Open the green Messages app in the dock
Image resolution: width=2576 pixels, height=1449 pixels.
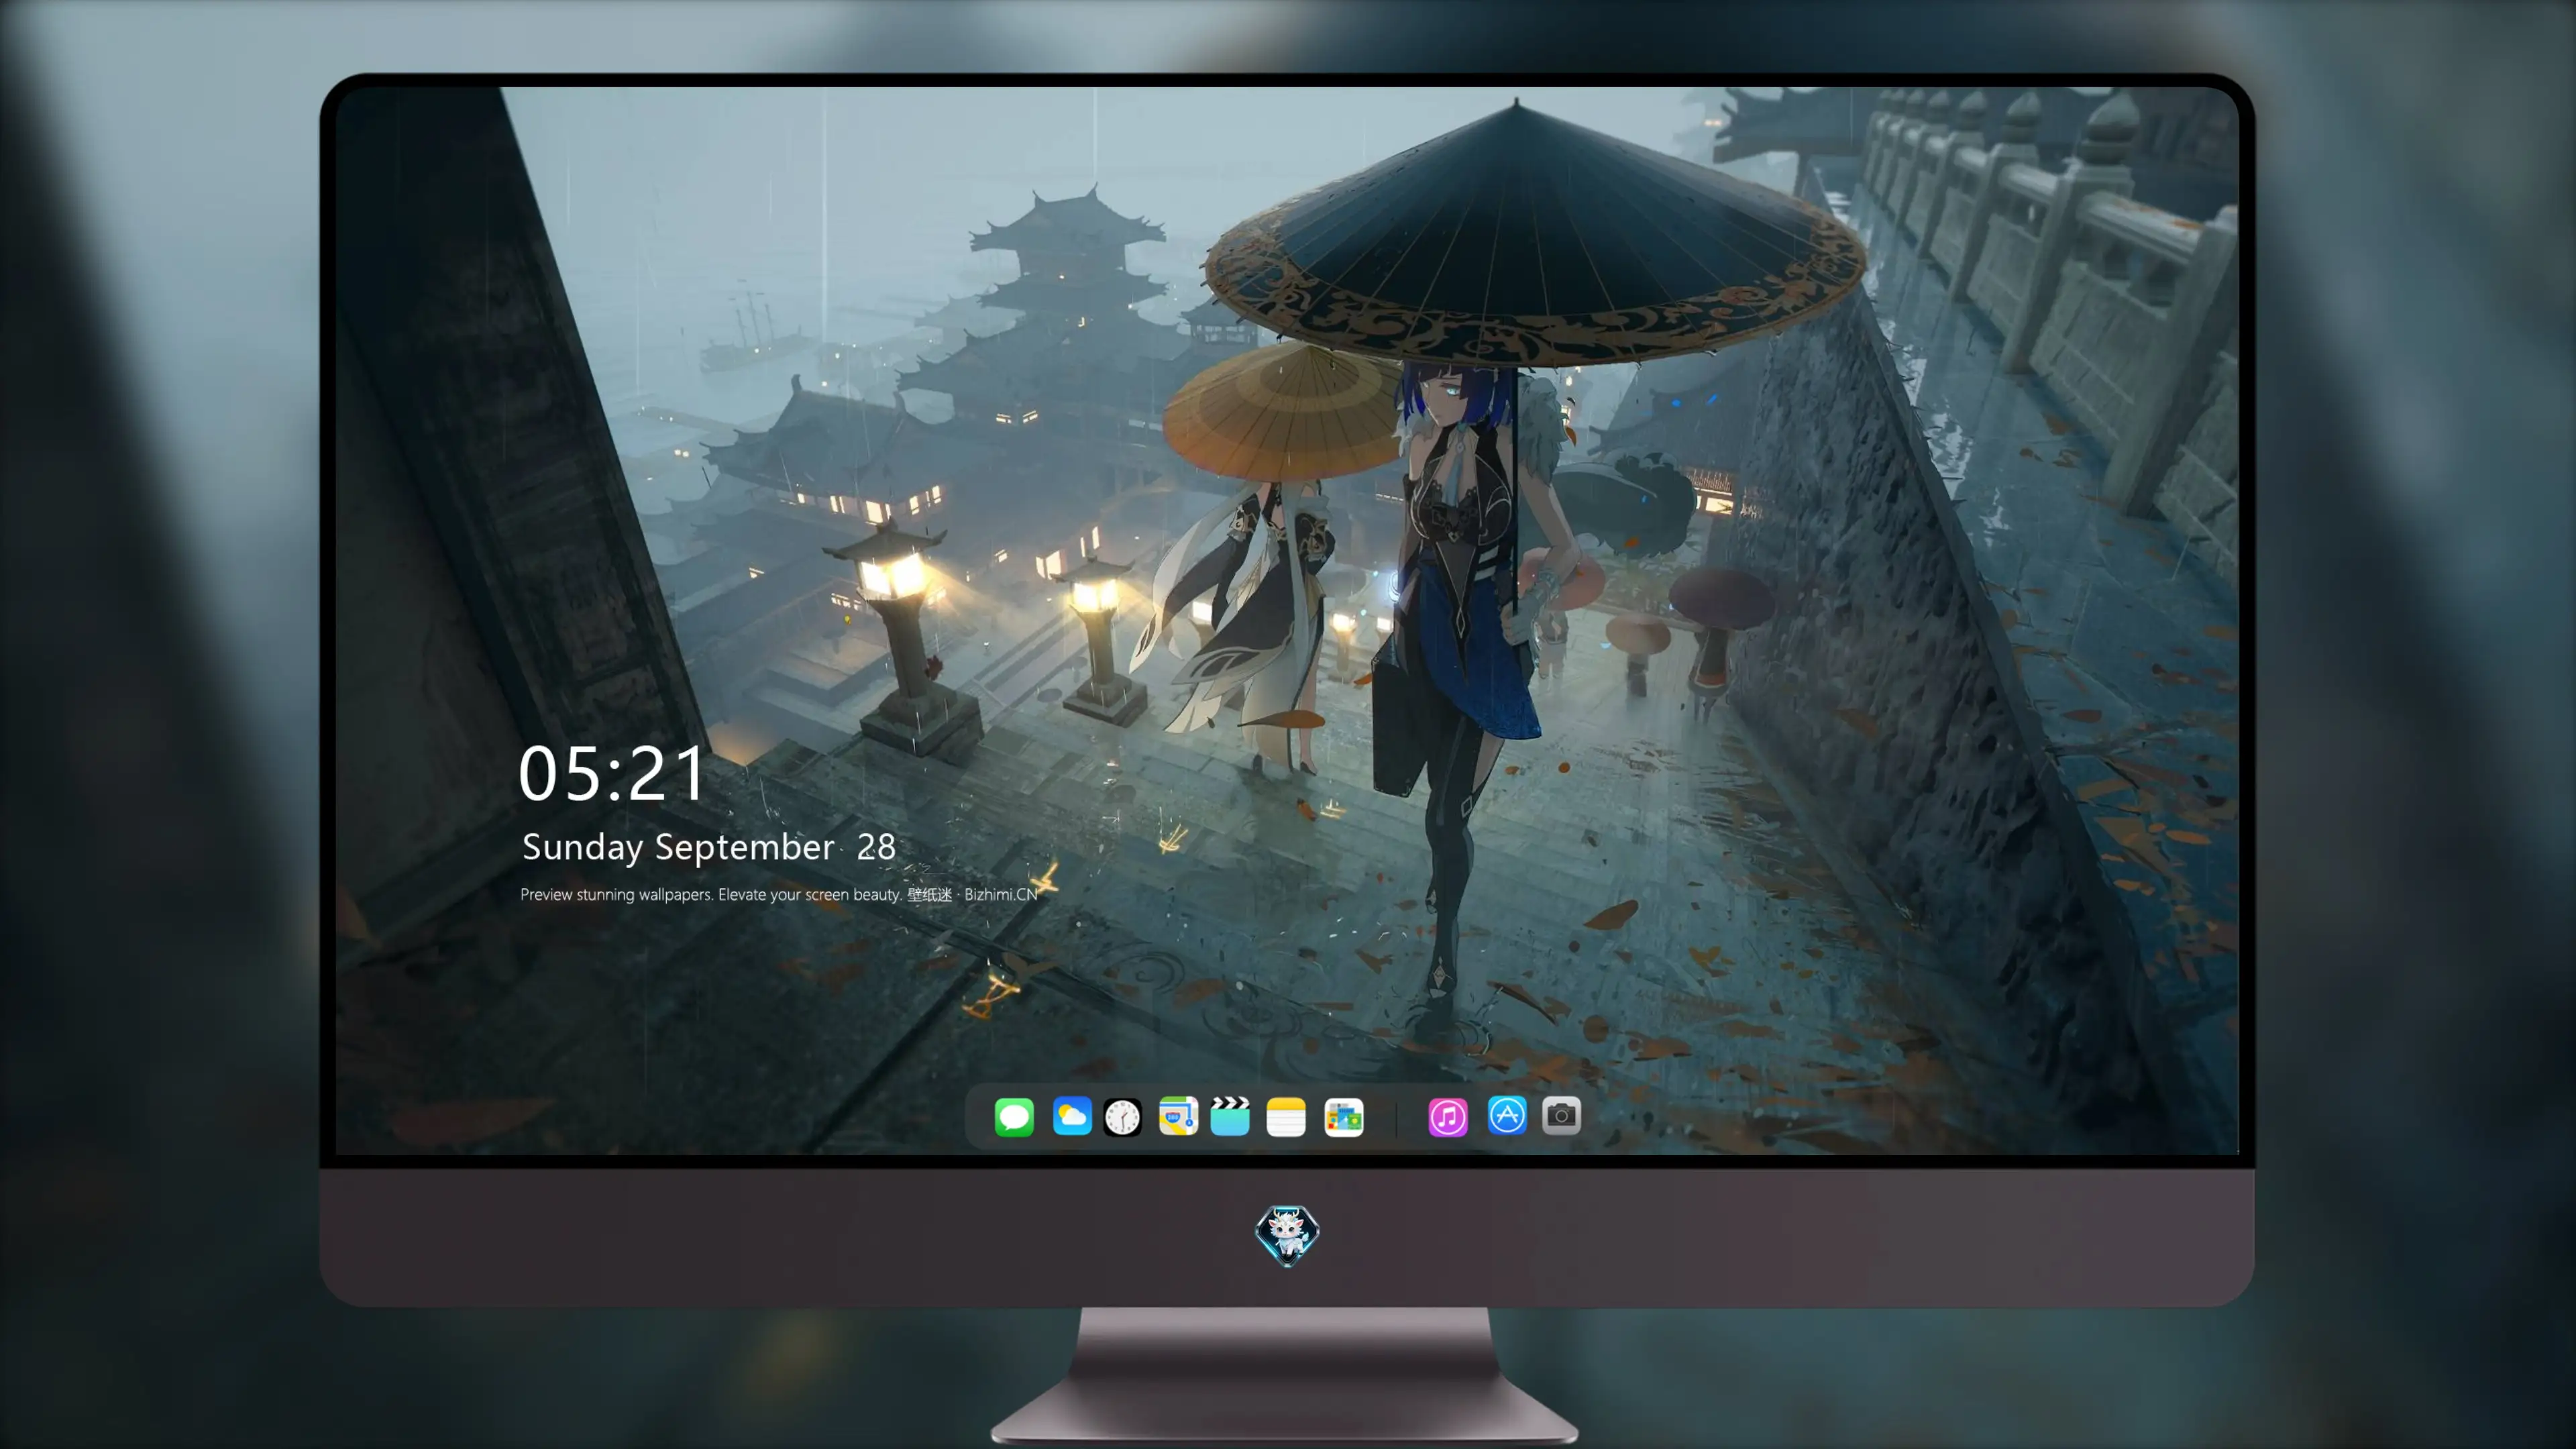tap(1014, 1116)
